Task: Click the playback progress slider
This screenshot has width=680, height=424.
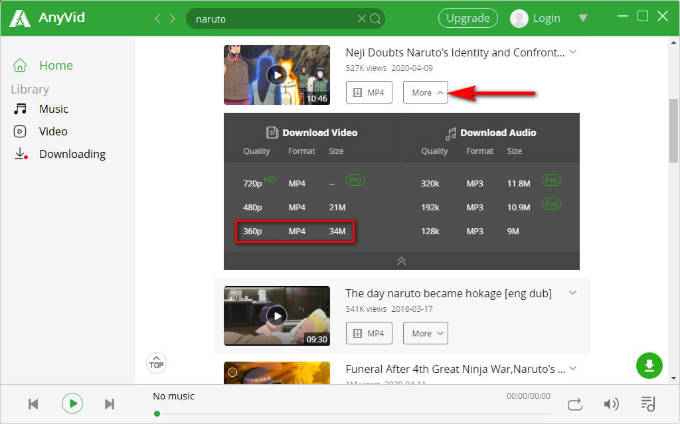Action: point(353,413)
